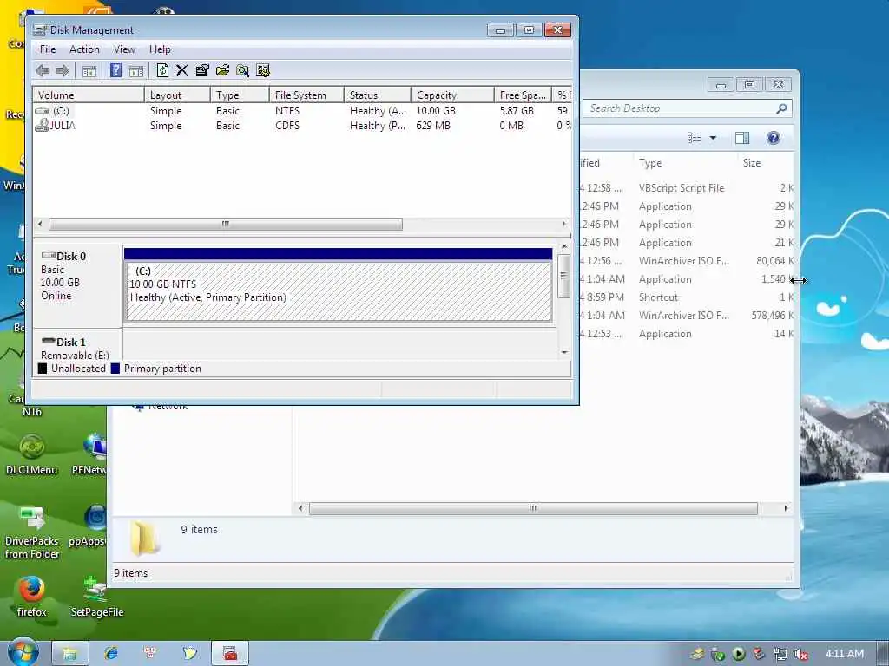Click the Windows Start orb
Image resolution: width=889 pixels, height=666 pixels.
[x=23, y=652]
